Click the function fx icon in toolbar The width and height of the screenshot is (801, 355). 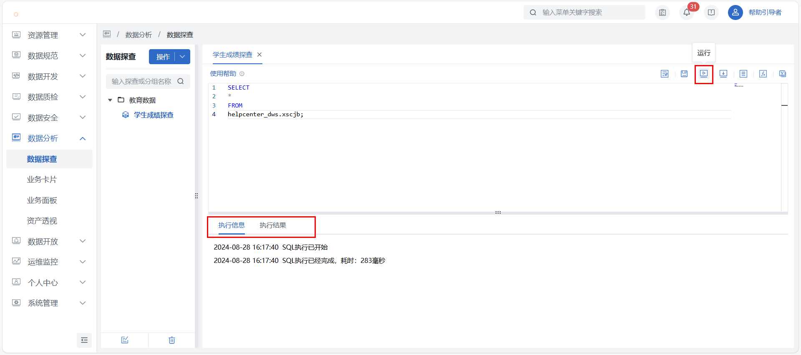tap(763, 74)
